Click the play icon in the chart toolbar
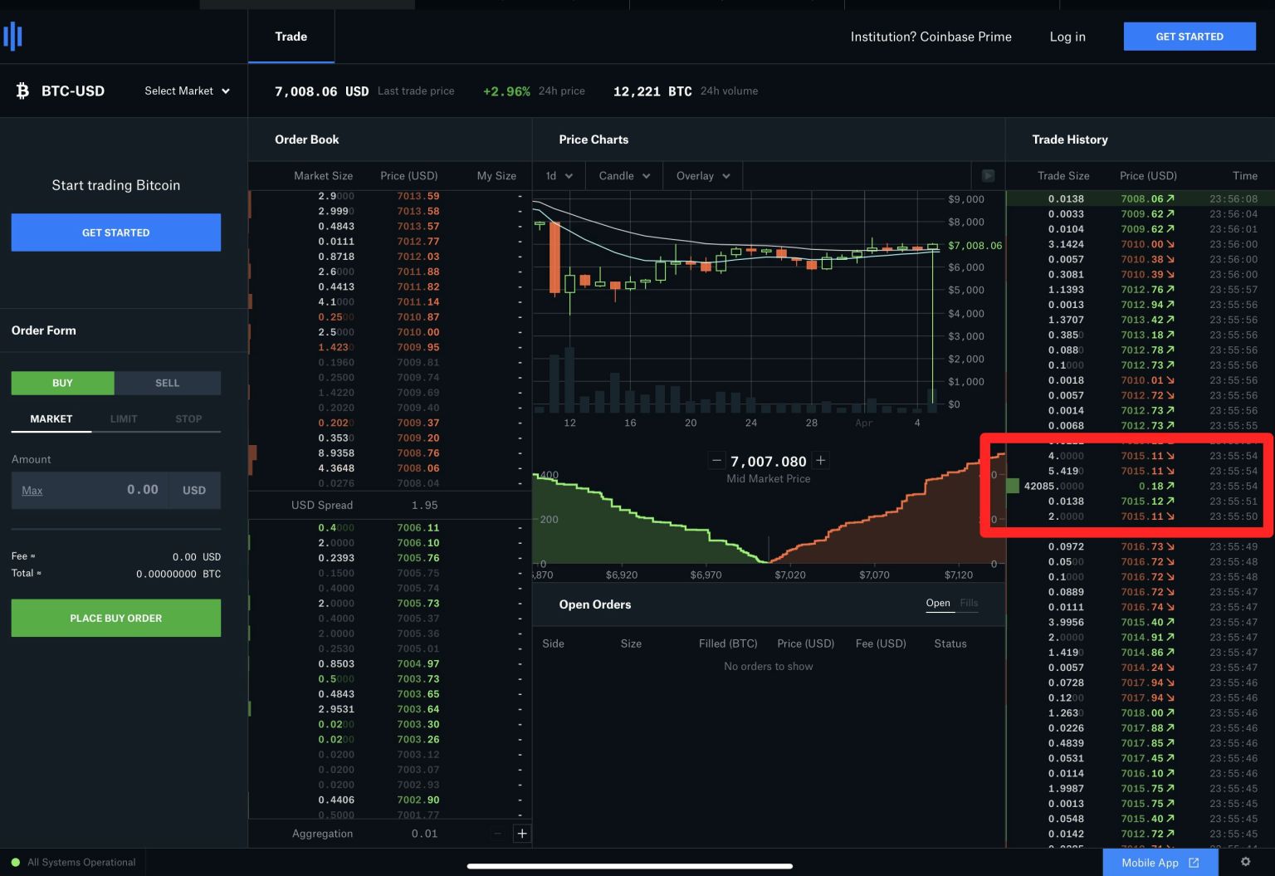1275x876 pixels. [x=988, y=175]
